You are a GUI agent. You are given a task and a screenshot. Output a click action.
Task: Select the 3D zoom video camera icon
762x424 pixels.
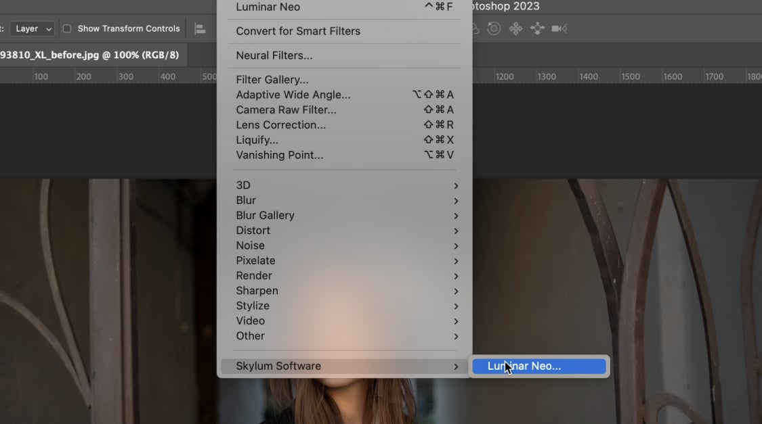559,28
